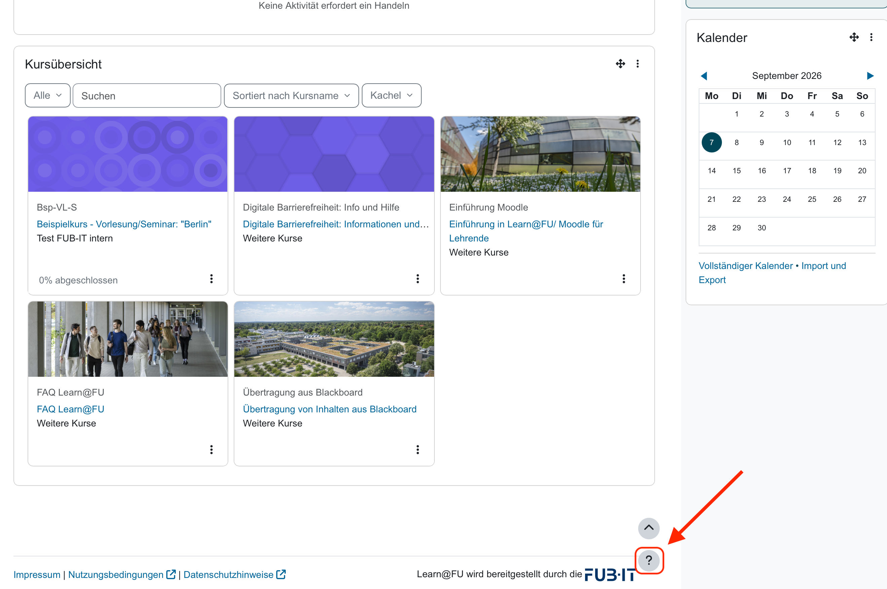
Task: Open Beispielkurs - Vorlesung/Seminar: "Berlin" link
Action: coord(124,224)
